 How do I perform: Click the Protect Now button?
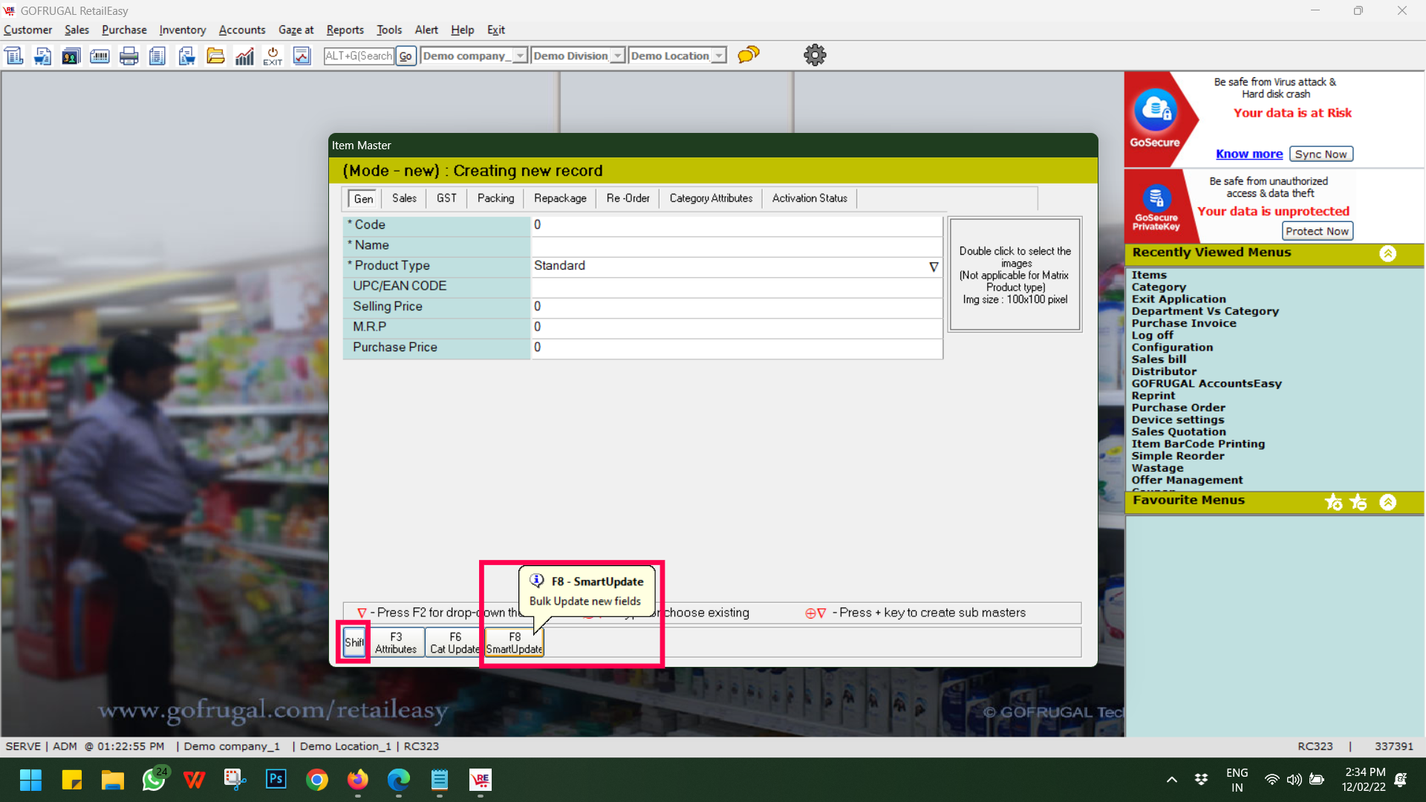1317,231
